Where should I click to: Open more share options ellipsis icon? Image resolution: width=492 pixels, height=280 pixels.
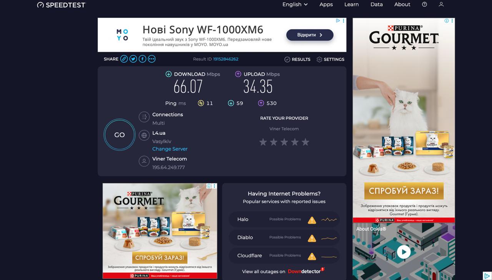(152, 59)
